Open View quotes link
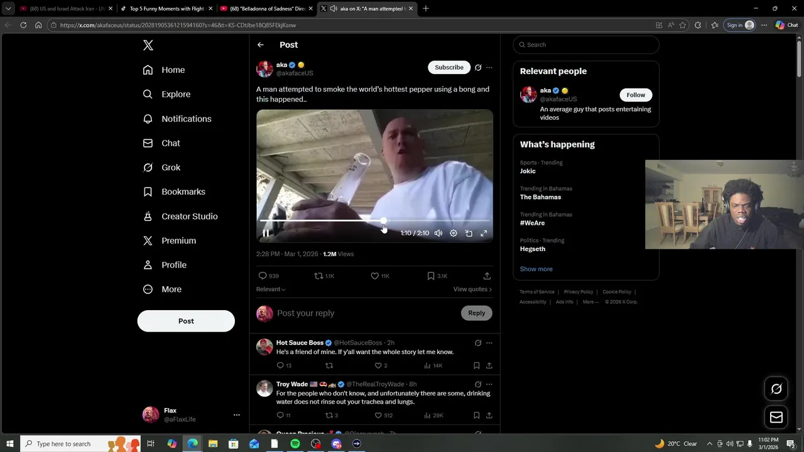The width and height of the screenshot is (804, 452). click(x=473, y=289)
